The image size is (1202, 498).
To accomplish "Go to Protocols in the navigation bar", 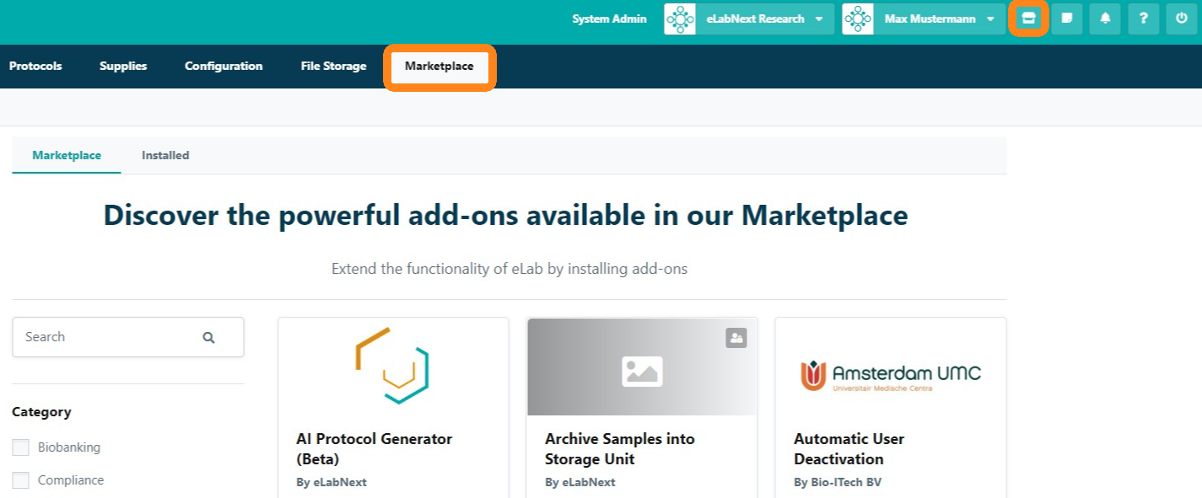I will tap(35, 66).
